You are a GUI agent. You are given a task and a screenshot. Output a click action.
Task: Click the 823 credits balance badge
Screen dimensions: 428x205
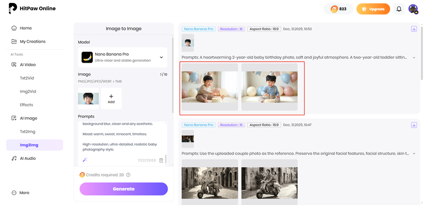338,9
